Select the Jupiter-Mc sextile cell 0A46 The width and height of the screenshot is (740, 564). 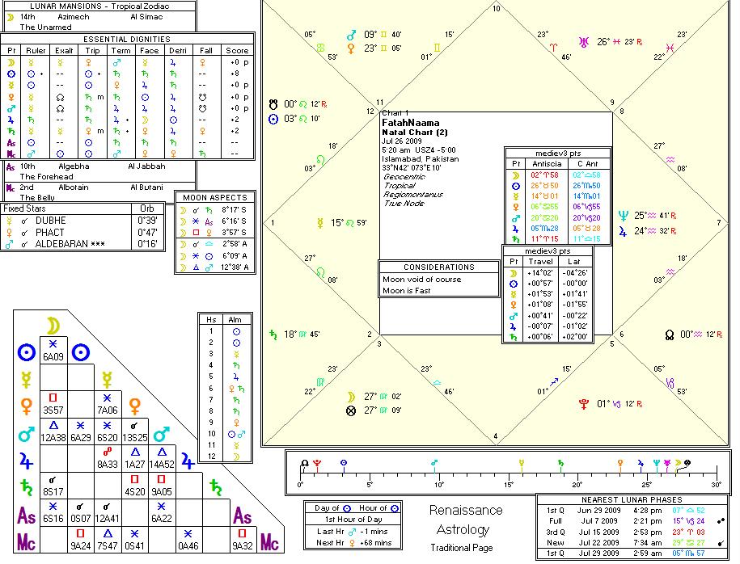[x=188, y=540]
